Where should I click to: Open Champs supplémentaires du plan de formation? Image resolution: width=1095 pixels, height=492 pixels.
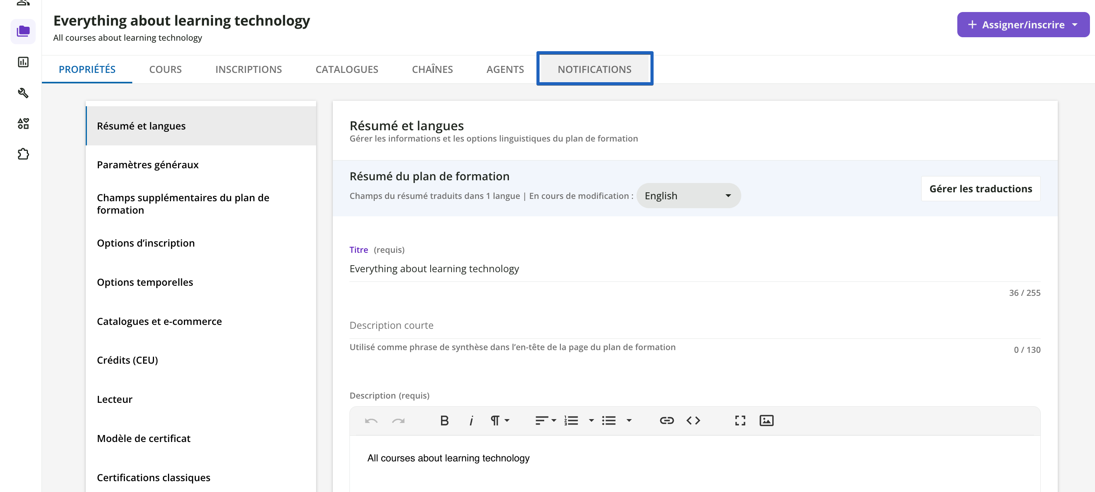pyautogui.click(x=201, y=204)
